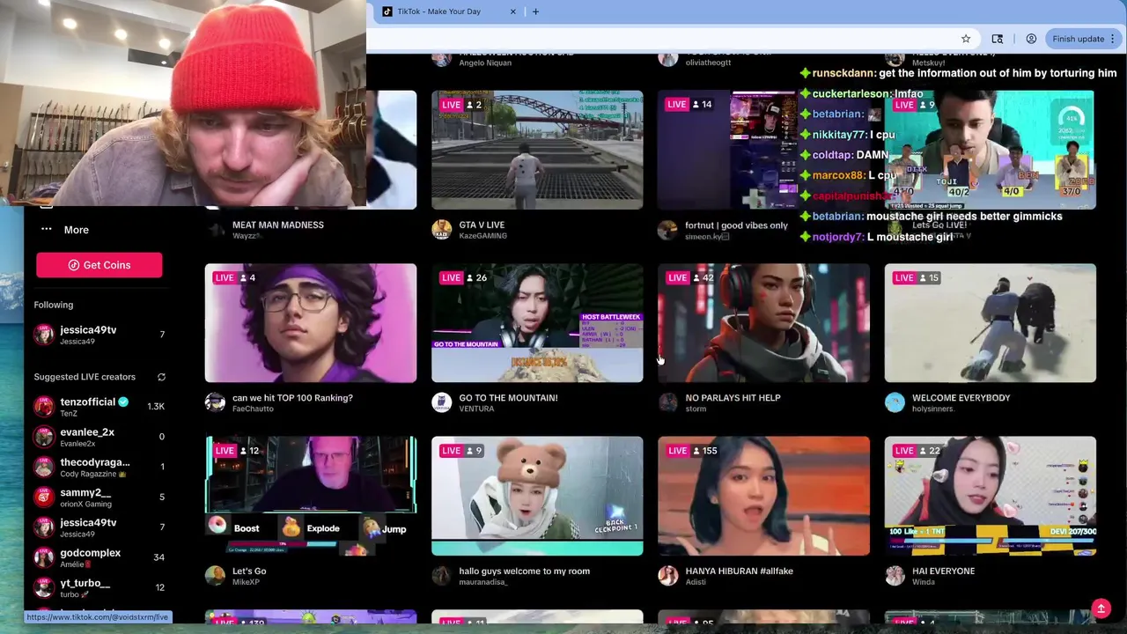
Task: Click VENTURA profile avatar
Action: coord(442,402)
